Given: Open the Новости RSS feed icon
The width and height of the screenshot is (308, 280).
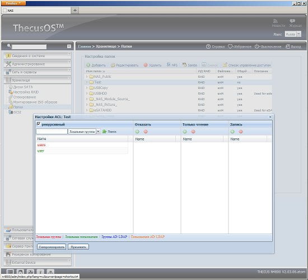Looking at the screenshot, I should click(276, 21).
